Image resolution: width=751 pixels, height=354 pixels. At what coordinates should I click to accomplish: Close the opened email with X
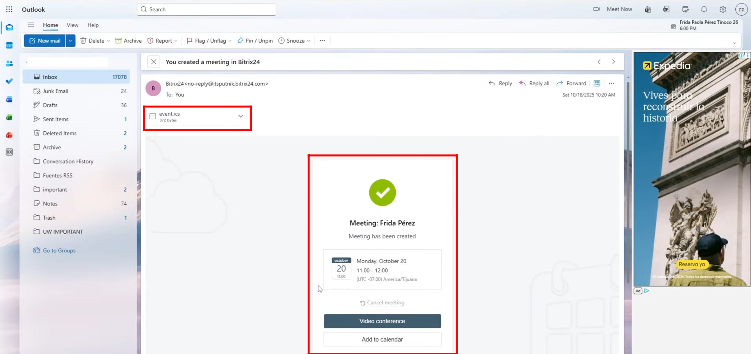154,62
